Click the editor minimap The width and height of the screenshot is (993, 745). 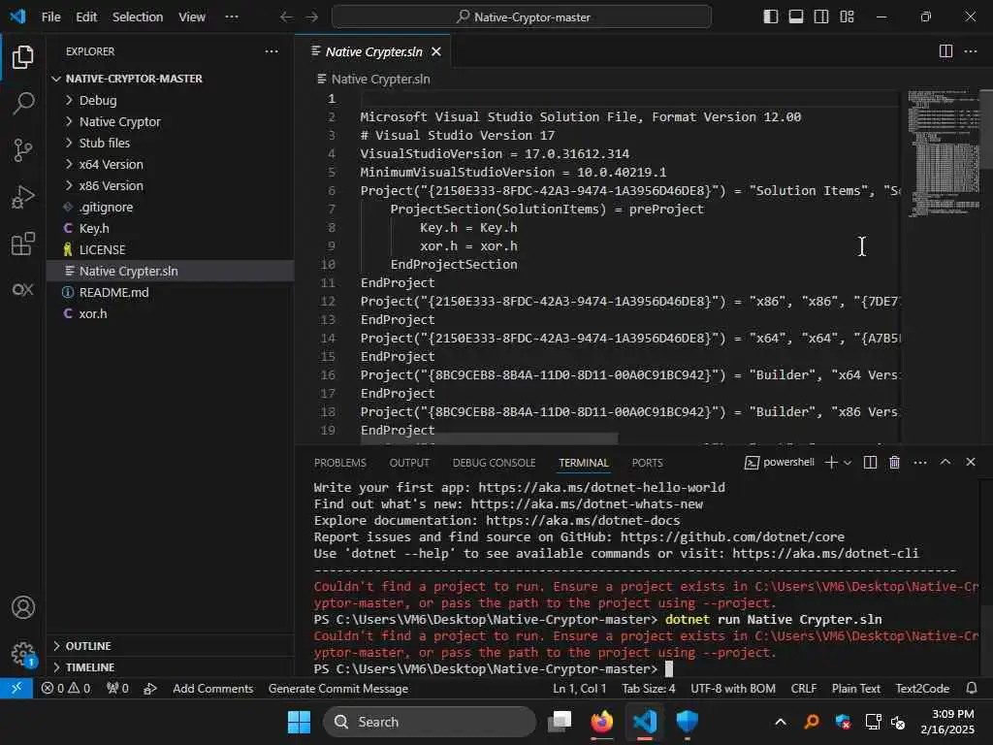[943, 153]
